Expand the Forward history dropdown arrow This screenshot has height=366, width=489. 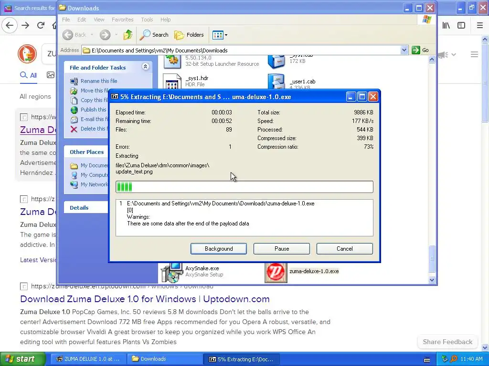click(x=116, y=35)
